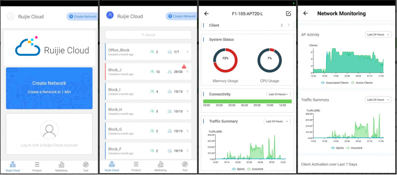Open the Office_Block network row chevron

point(187,52)
